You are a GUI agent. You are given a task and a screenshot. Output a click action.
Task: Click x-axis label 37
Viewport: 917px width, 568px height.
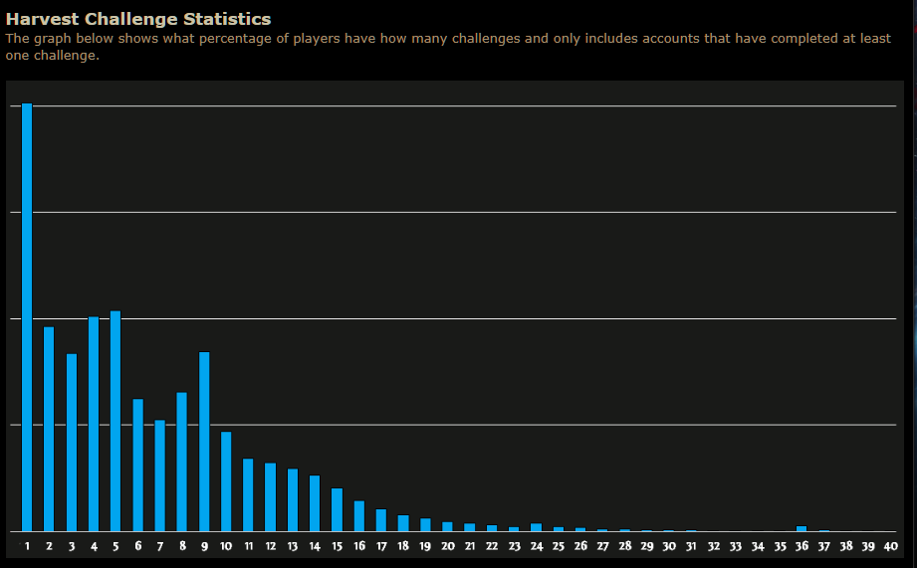824,546
